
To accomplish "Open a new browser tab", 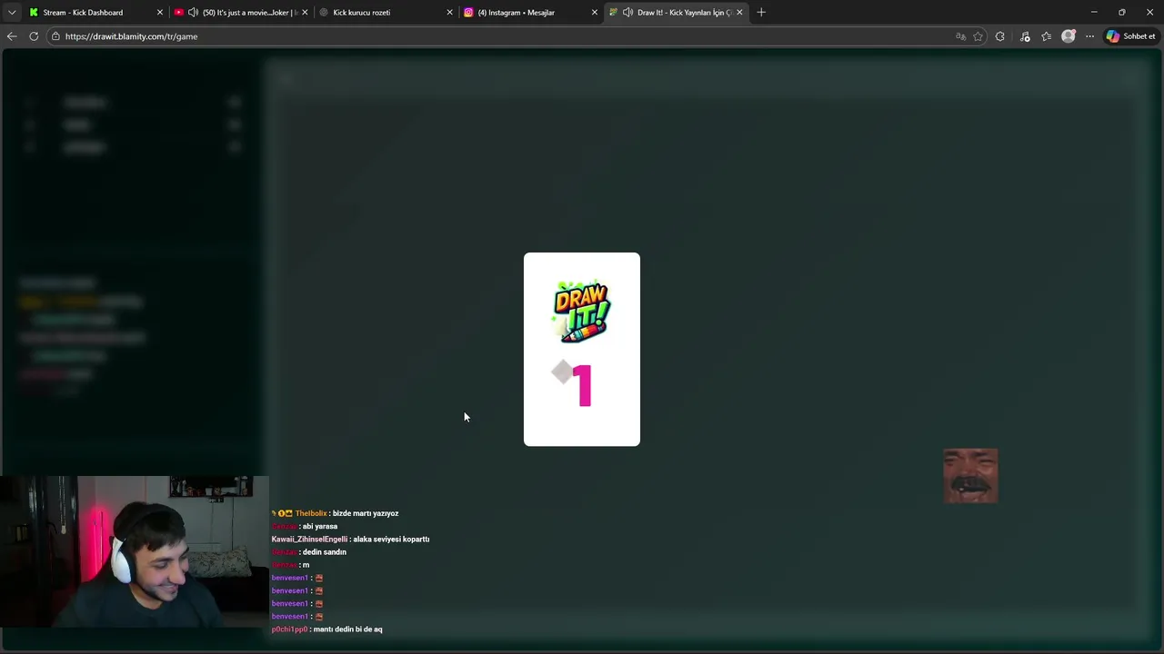I will pyautogui.click(x=761, y=12).
